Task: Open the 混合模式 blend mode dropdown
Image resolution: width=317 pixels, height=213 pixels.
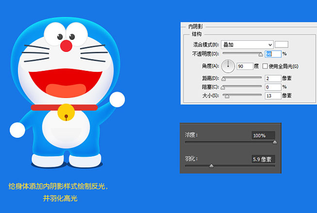Action: tap(247, 45)
